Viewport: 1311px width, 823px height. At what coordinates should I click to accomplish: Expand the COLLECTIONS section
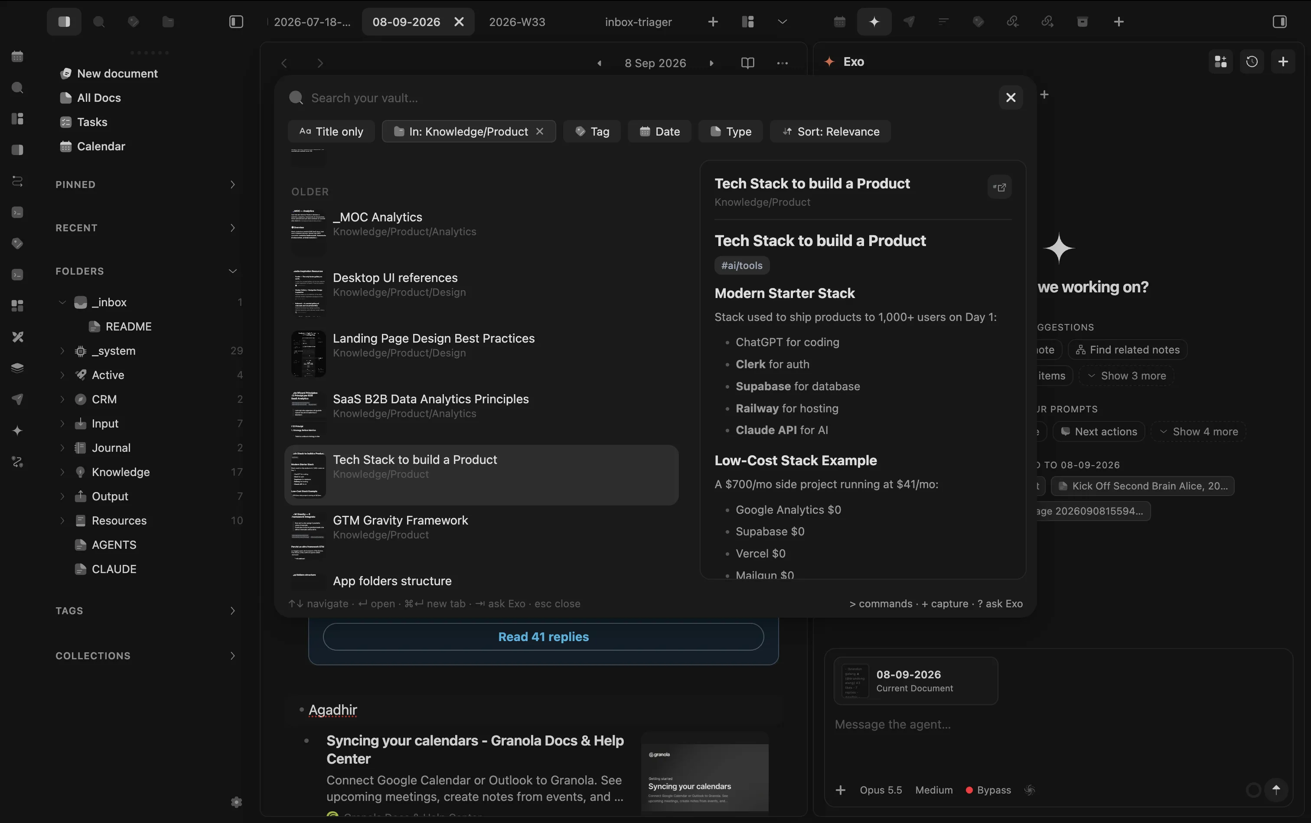pos(232,656)
